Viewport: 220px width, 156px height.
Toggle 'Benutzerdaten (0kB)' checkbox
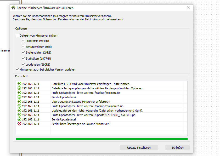23,47
